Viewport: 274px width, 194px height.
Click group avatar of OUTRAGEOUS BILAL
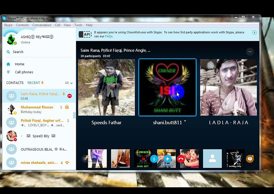click(x=12, y=149)
